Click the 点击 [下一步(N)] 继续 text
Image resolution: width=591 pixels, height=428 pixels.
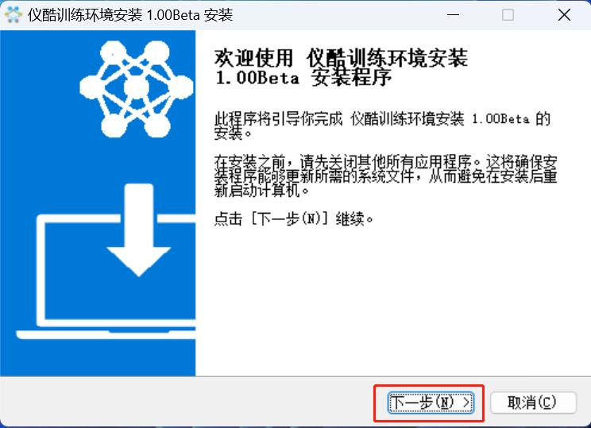[294, 219]
